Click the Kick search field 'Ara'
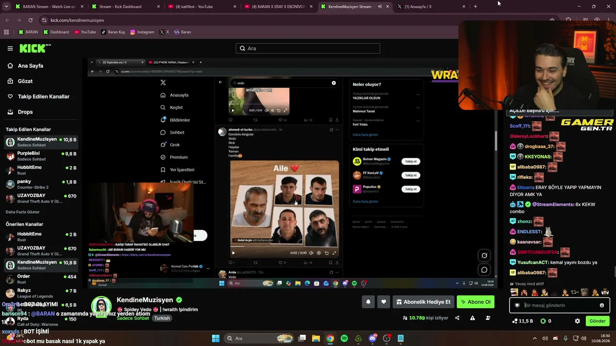 308,49
